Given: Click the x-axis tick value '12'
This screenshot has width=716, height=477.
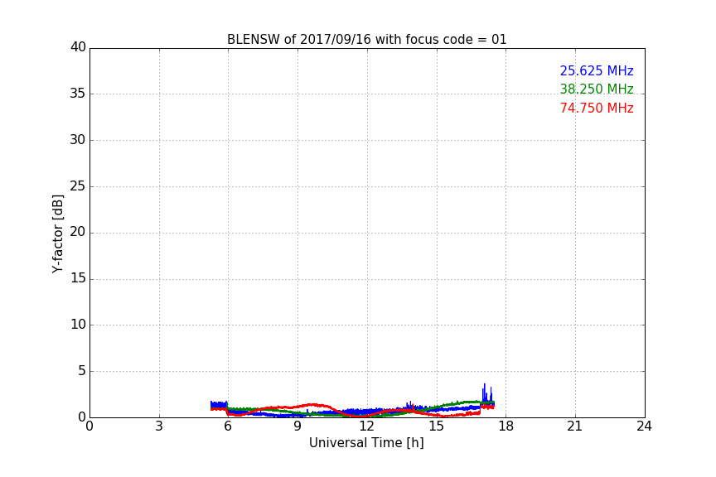Looking at the screenshot, I should [x=366, y=426].
